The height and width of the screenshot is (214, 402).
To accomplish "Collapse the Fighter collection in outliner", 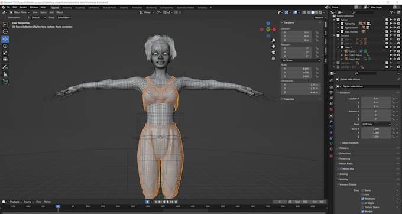I will (335, 20).
